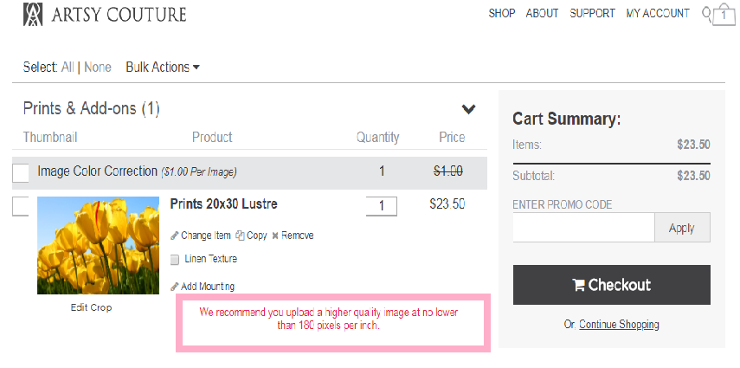Open the search magnifier icon
This screenshot has height=368, width=740.
tap(706, 13)
